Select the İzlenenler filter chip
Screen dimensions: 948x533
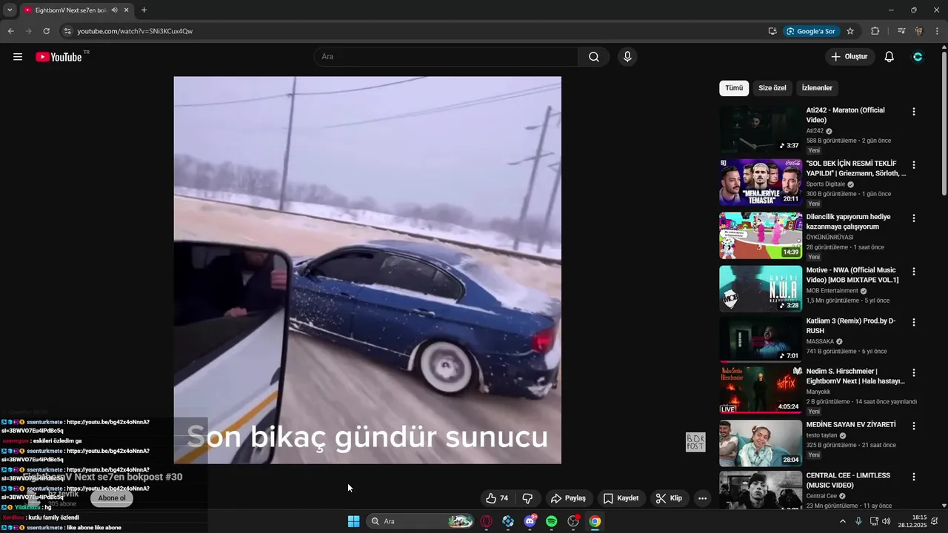pos(817,88)
